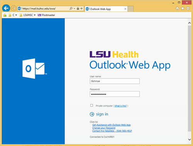Viewport: 193px width, 146px height.
Task: Open Get Assistance with Outlook Web App link
Action: pyautogui.click(x=112, y=125)
